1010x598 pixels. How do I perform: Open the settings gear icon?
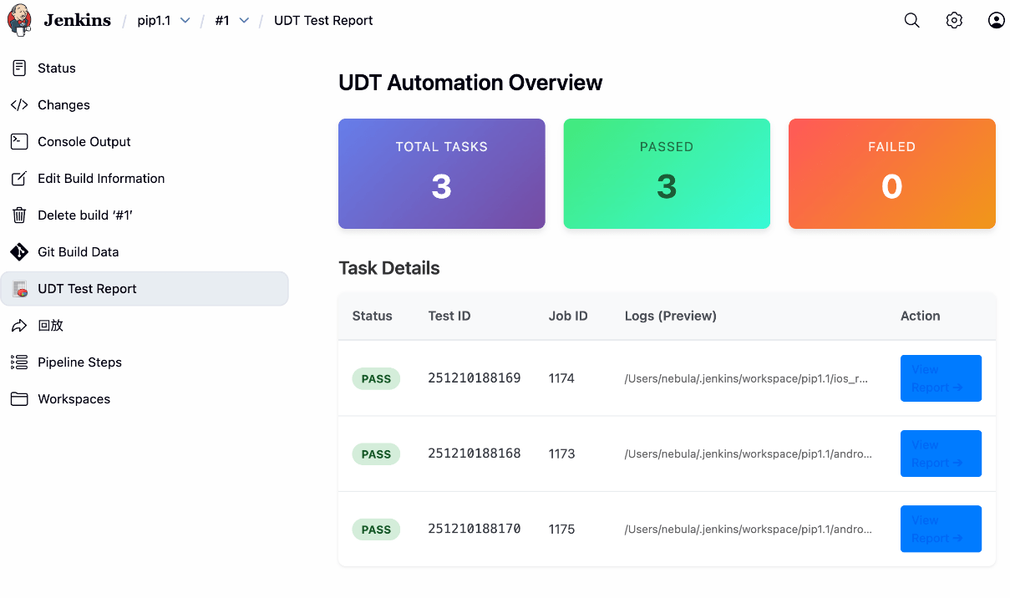[954, 21]
